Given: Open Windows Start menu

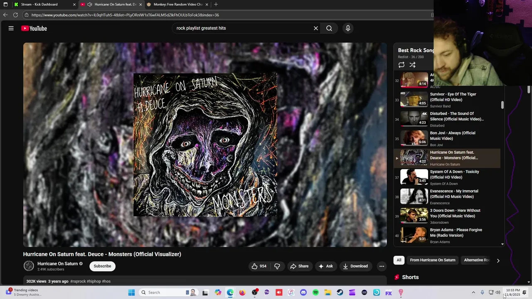Looking at the screenshot, I should (x=131, y=292).
